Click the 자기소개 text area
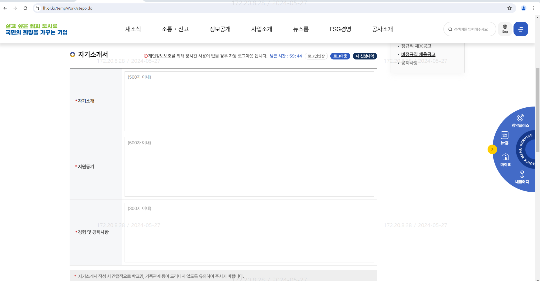540x281 pixels. 249,101
